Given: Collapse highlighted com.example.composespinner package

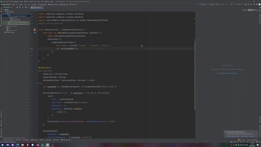Looking at the screenshot, I should (7, 16).
